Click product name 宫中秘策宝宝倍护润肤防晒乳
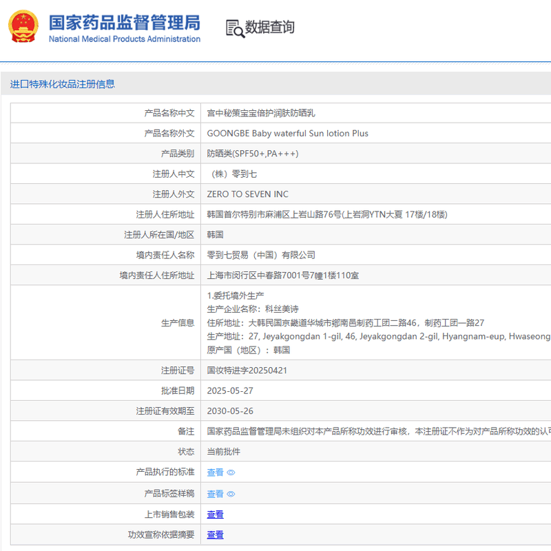Viewport: 551px width, 551px height. click(x=261, y=113)
